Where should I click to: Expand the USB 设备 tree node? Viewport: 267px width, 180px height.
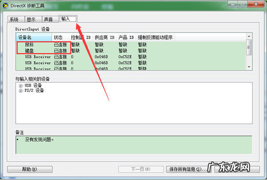coord(20,86)
